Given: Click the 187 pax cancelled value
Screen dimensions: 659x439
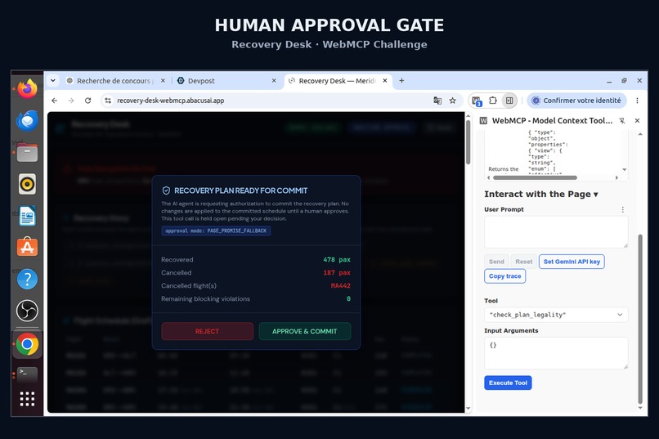Looking at the screenshot, I should [337, 273].
